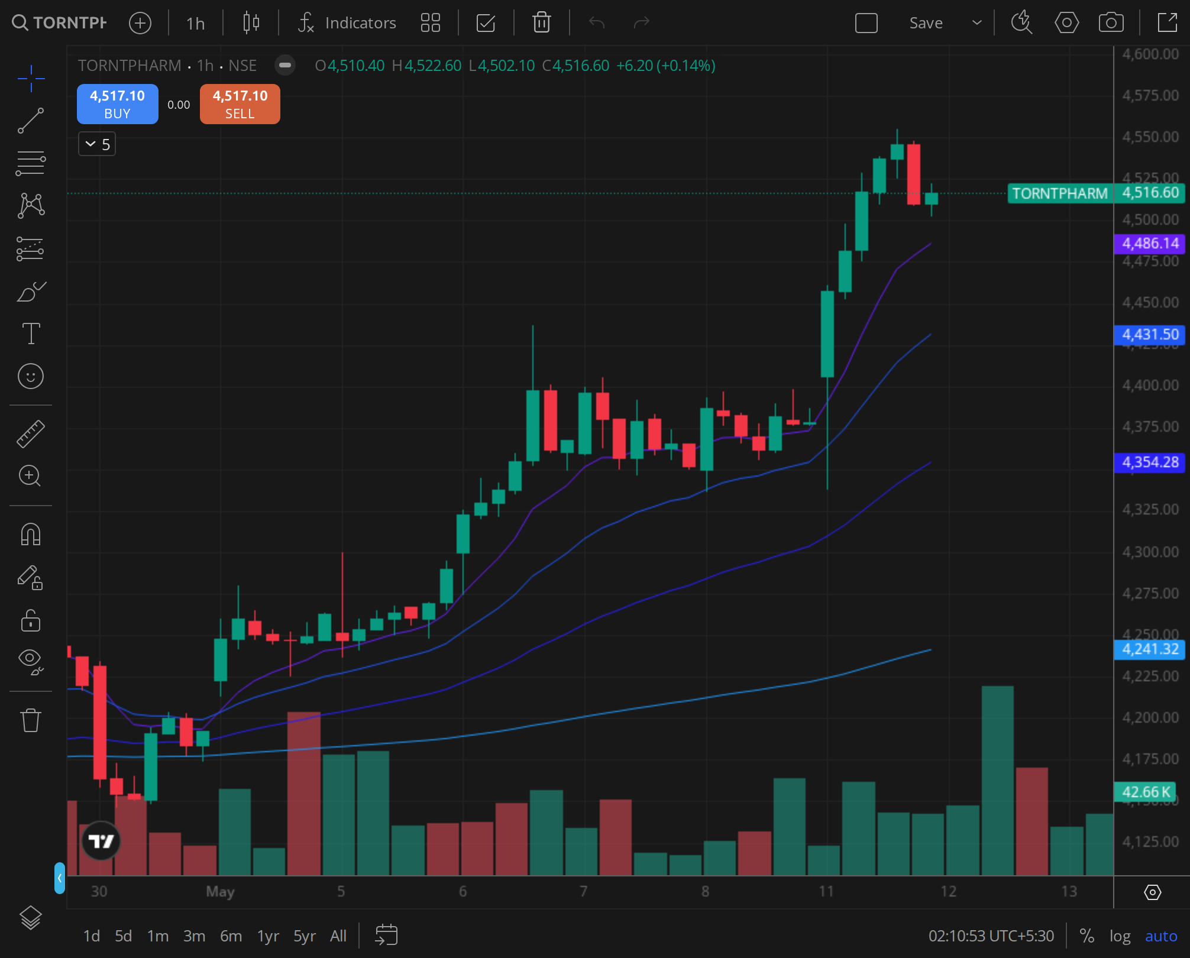Image resolution: width=1190 pixels, height=958 pixels.
Task: Click the top toolbar trash icon
Action: 542,23
